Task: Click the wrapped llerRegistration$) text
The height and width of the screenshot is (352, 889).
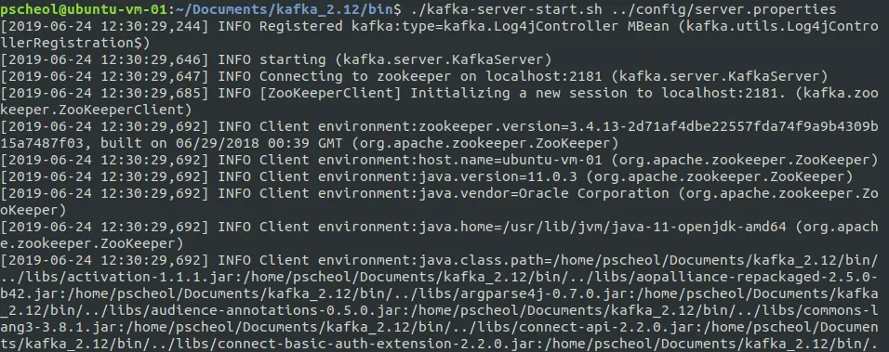Action: pyautogui.click(x=75, y=43)
